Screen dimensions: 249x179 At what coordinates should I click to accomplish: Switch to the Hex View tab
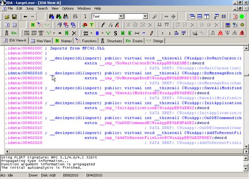(x=41, y=41)
